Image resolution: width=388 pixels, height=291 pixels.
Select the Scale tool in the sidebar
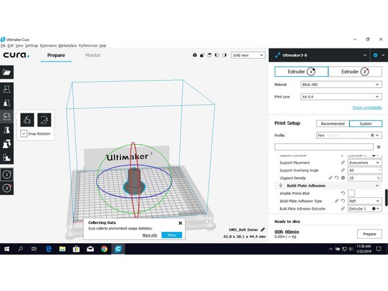click(7, 103)
